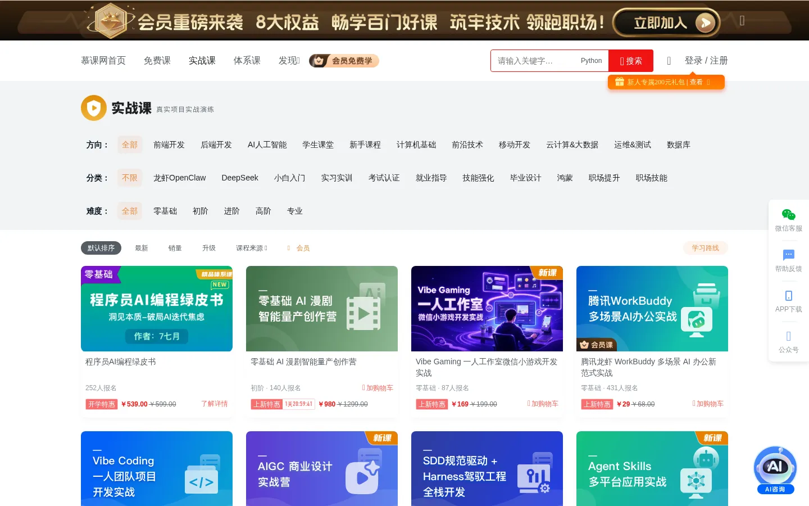
Task: Click the 学习路线 button
Action: [x=706, y=248]
